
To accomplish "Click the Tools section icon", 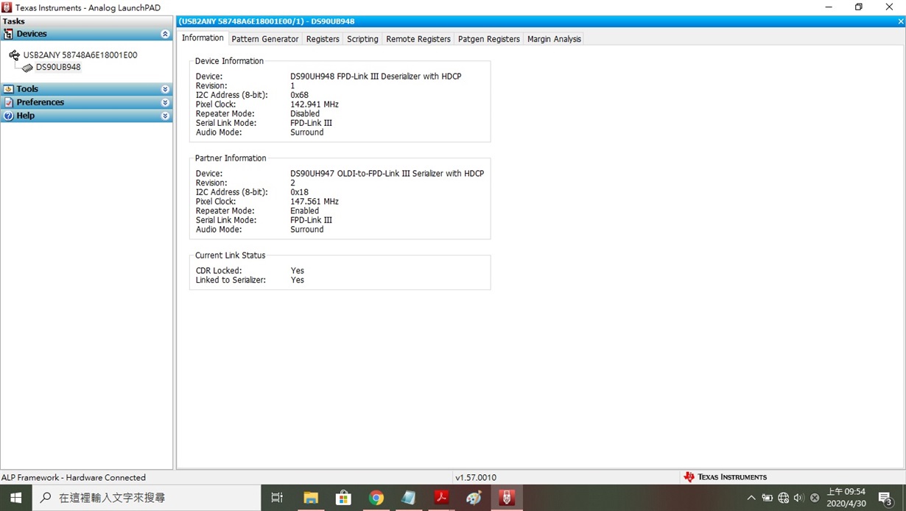I will point(8,89).
